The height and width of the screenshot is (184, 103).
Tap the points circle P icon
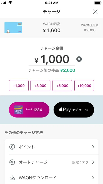(x=12, y=147)
